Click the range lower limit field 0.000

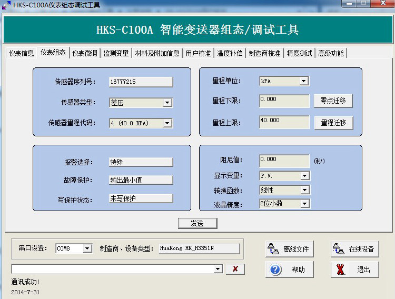pos(284,101)
